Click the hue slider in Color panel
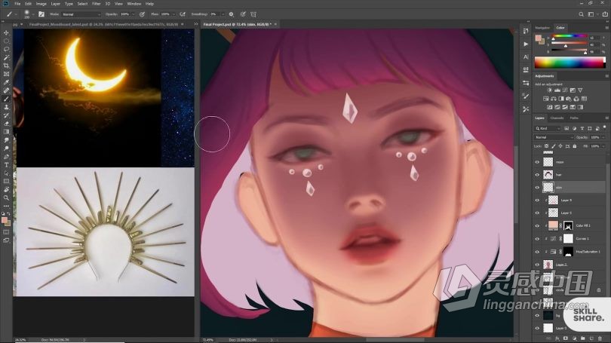Image resolution: width=611 pixels, height=343 pixels. [570, 36]
